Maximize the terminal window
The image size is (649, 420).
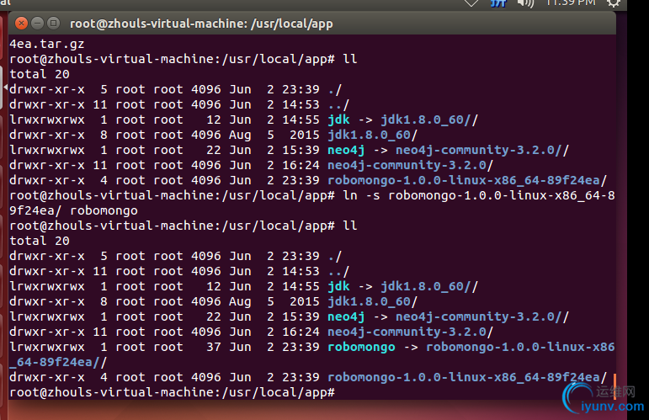click(x=53, y=24)
